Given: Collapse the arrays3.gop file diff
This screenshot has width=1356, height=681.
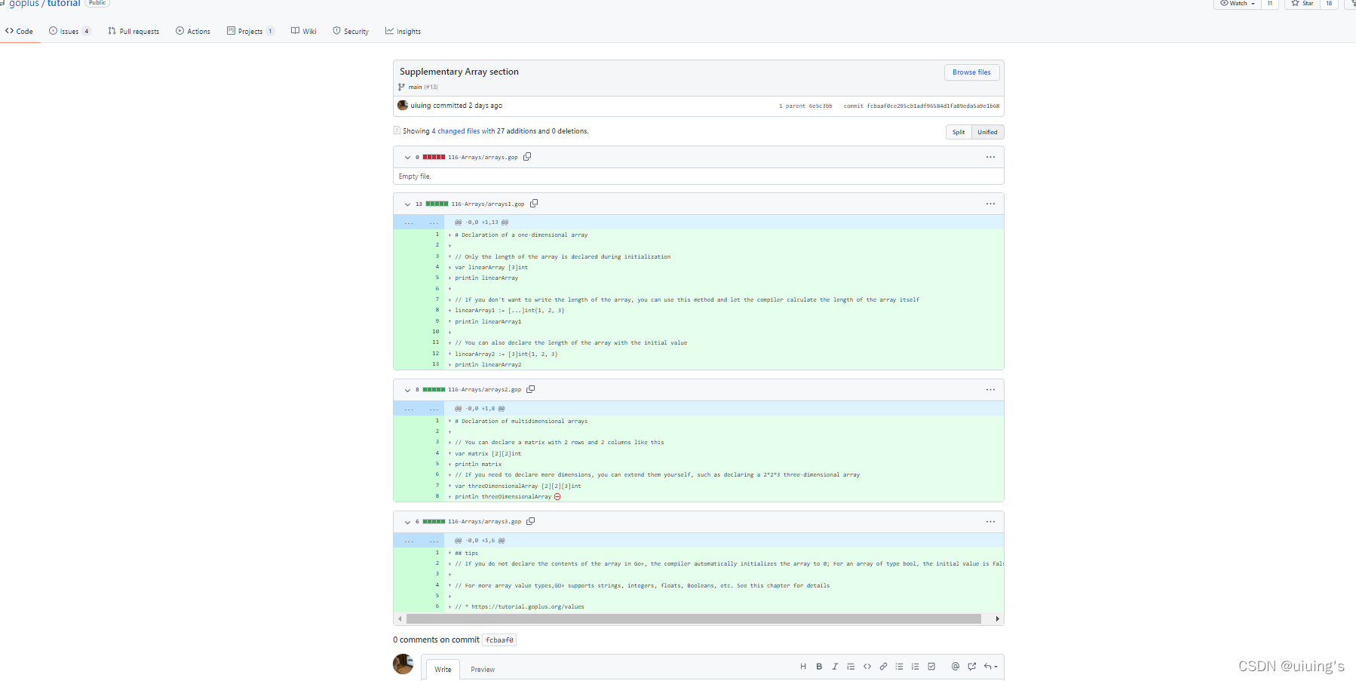Looking at the screenshot, I should (x=407, y=523).
